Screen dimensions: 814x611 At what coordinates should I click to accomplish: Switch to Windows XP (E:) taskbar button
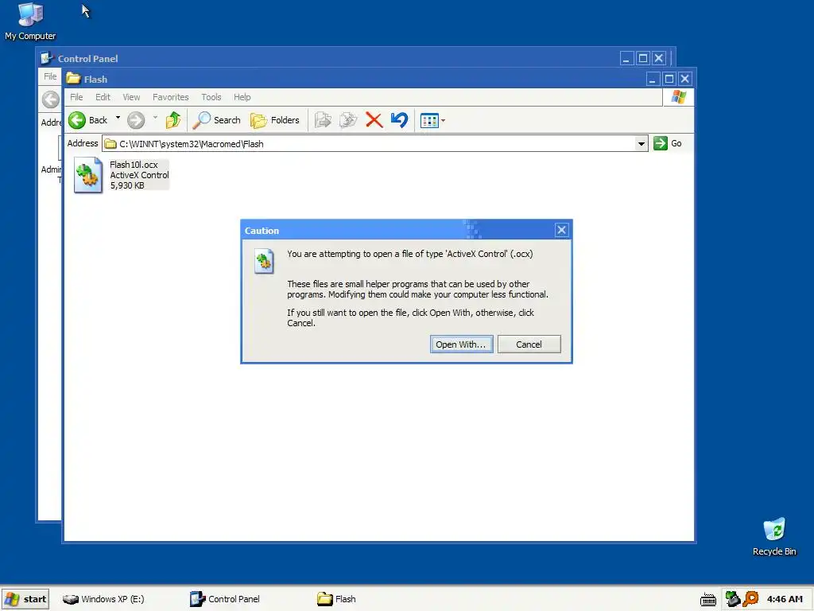[104, 599]
